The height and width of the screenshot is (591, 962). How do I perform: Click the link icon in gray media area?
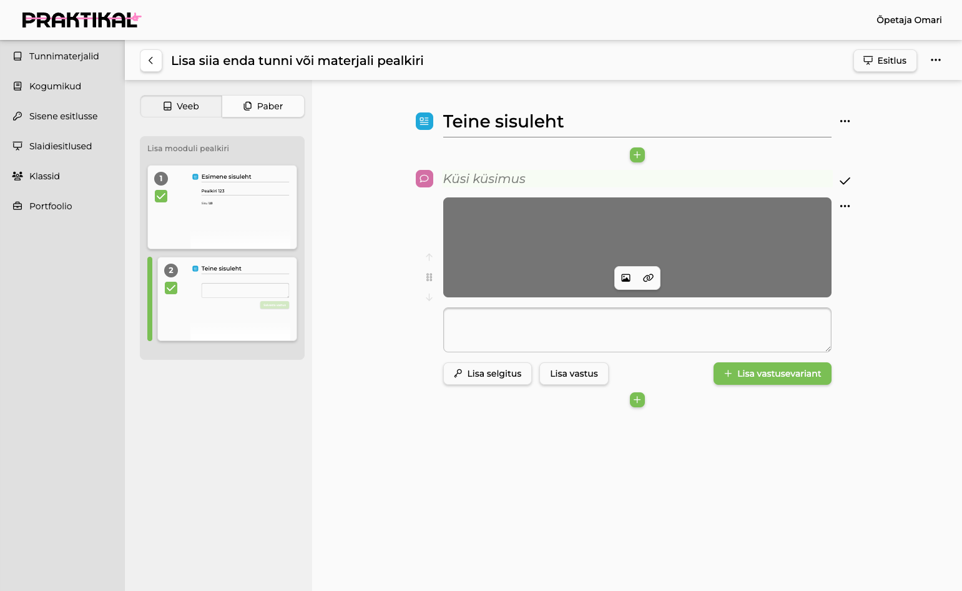tap(649, 278)
